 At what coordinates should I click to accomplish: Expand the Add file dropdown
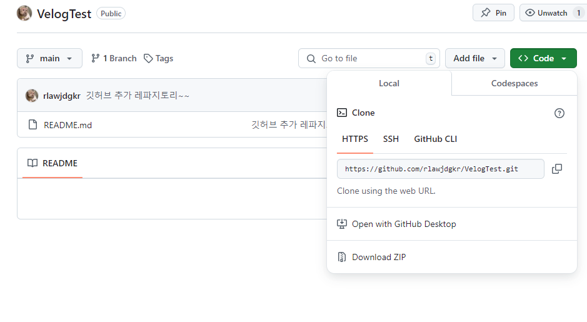(x=474, y=58)
